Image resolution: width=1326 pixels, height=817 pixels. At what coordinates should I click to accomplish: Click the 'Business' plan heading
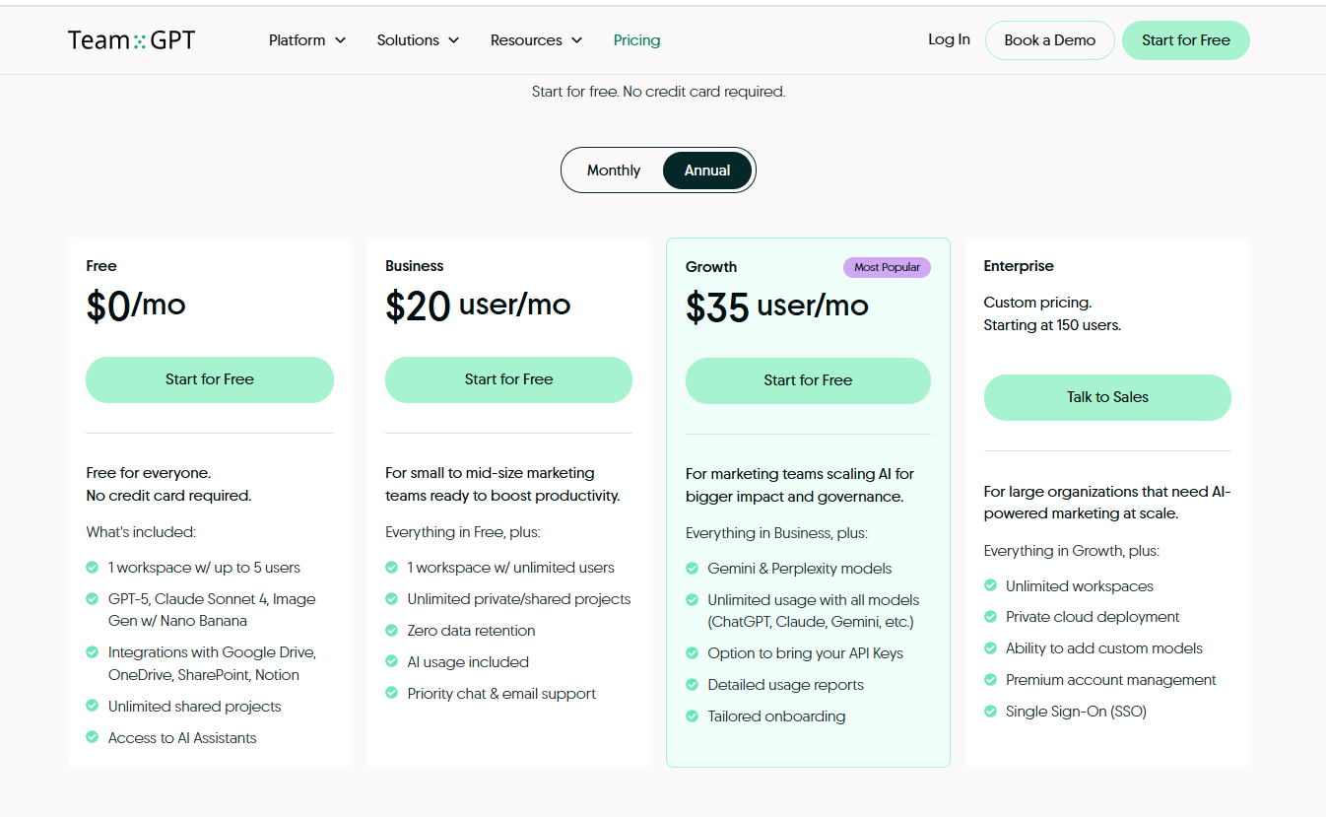click(415, 266)
